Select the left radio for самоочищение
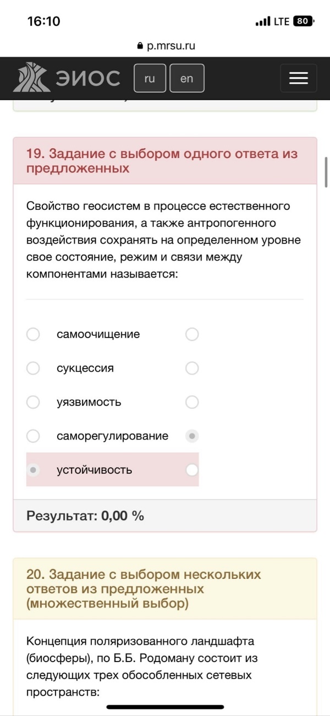This screenshot has width=330, height=716. click(33, 334)
